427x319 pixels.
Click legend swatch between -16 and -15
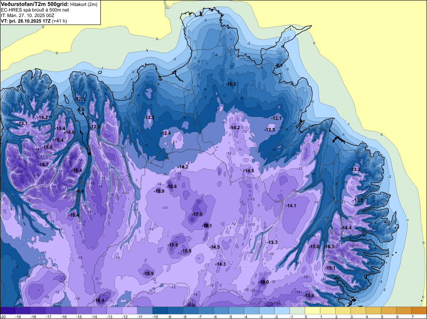(x=69, y=310)
